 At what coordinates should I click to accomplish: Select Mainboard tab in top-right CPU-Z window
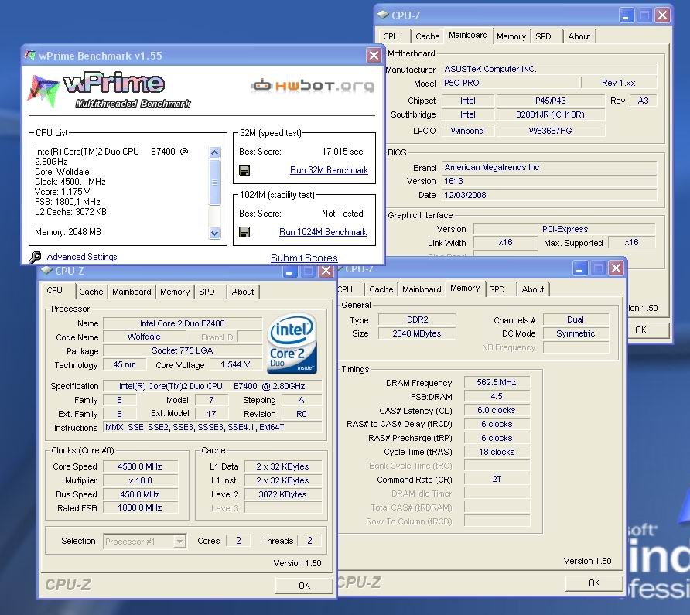click(468, 36)
